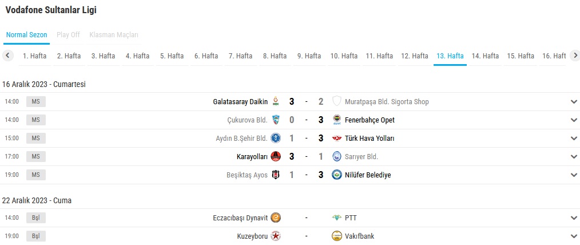Expand the Galatasaray Daikin match details

[574, 102]
